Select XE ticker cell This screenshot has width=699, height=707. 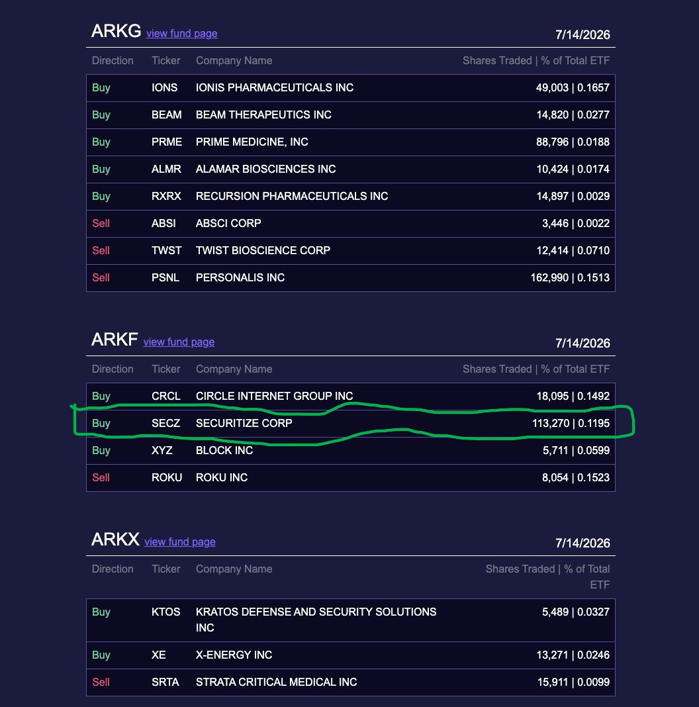(159, 655)
